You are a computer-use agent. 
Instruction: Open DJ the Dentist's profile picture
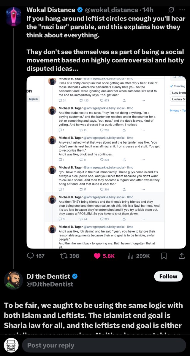pyautogui.click(x=13, y=280)
